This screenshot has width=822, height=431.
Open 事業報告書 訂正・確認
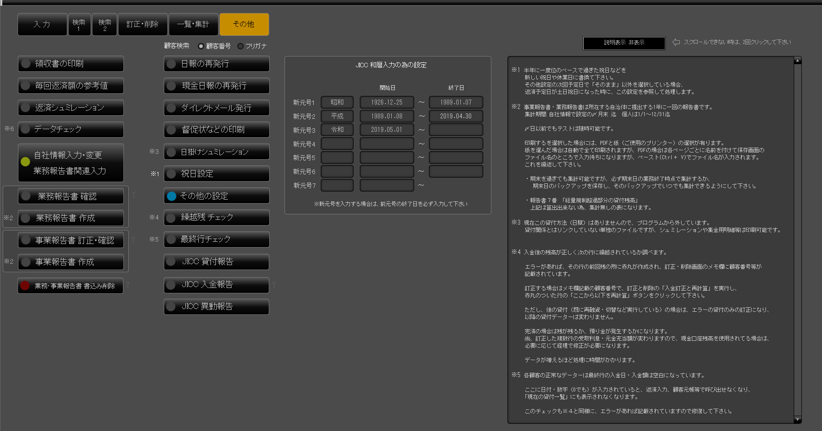click(71, 240)
